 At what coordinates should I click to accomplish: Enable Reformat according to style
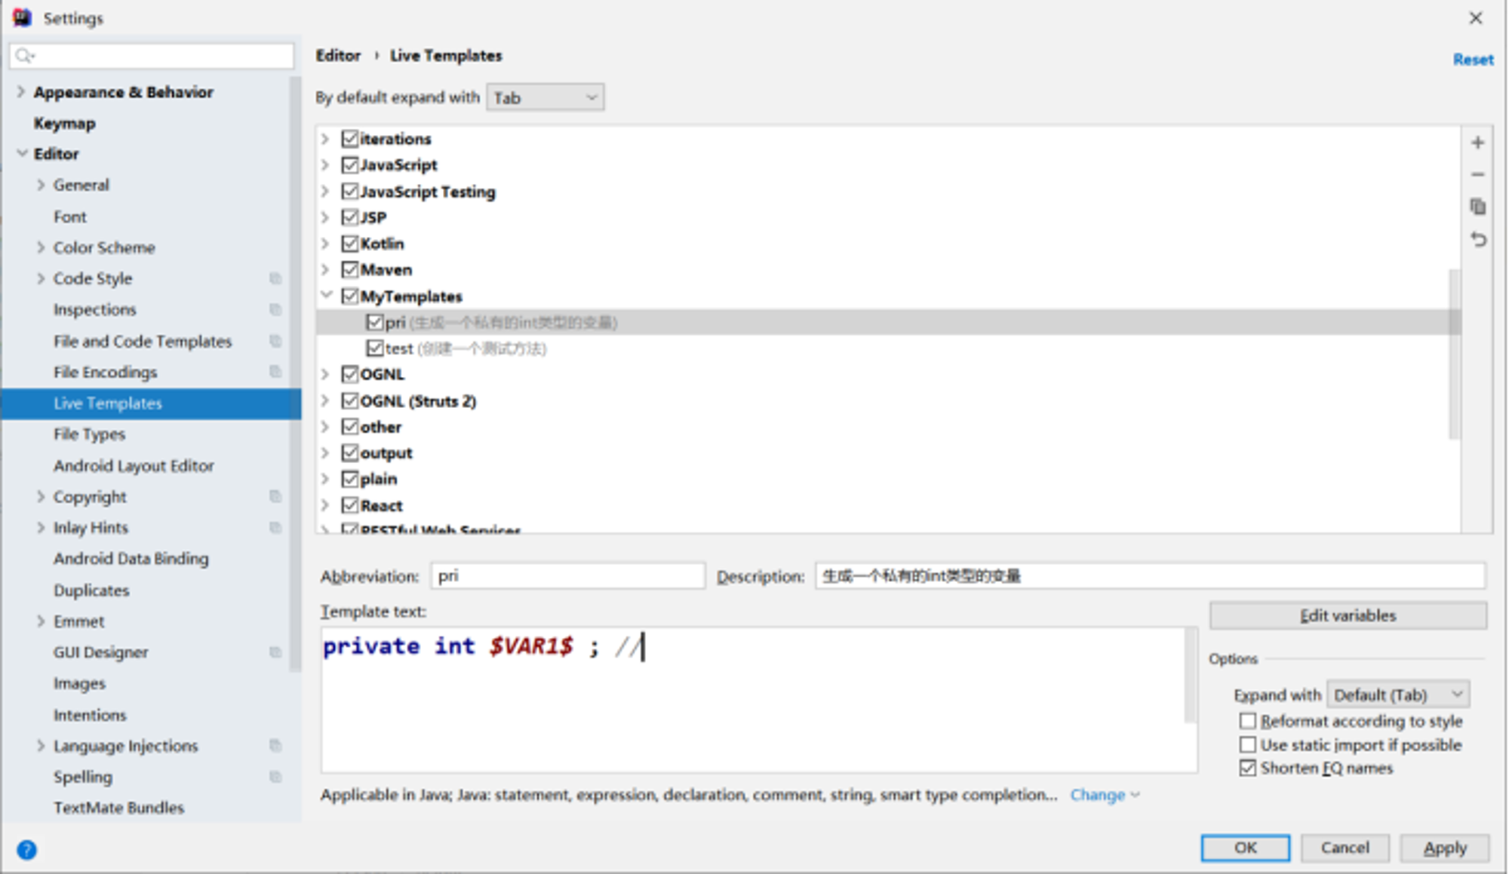tap(1248, 722)
